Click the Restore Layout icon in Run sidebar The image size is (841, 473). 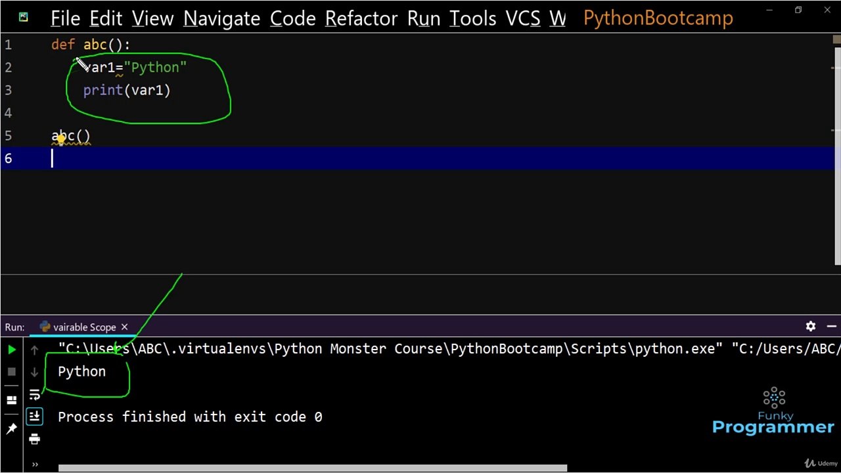click(11, 400)
